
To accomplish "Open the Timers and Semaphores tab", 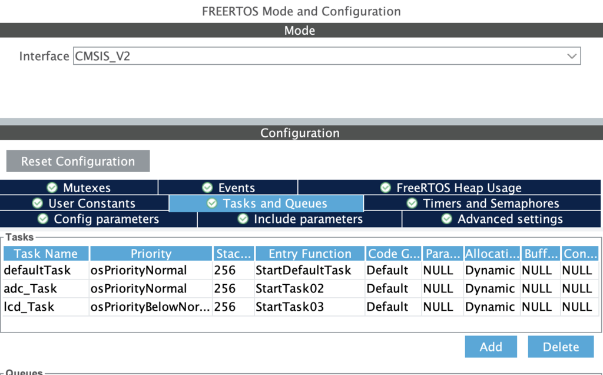I will [483, 203].
